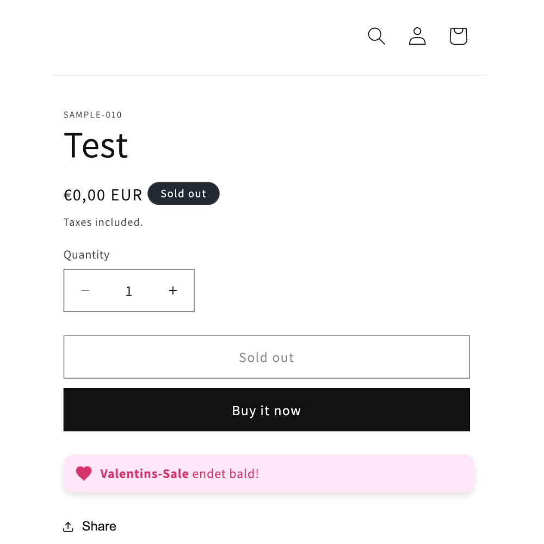Open the shopping cart bag icon
544x544 pixels.
pos(458,36)
